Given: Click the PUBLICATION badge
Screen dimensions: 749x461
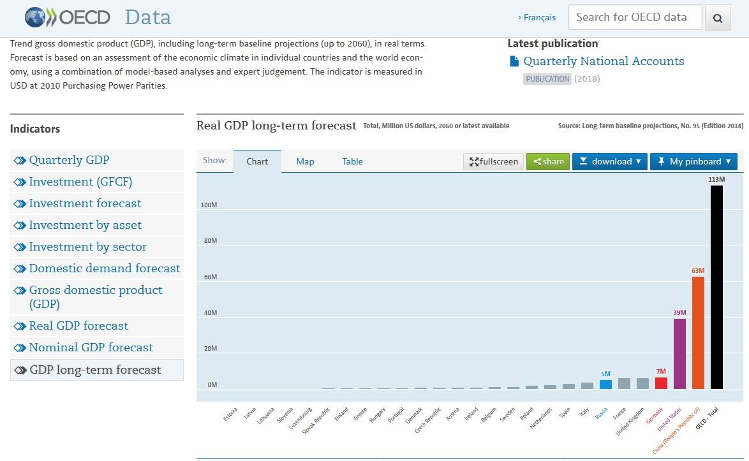Looking at the screenshot, I should click(x=547, y=78).
